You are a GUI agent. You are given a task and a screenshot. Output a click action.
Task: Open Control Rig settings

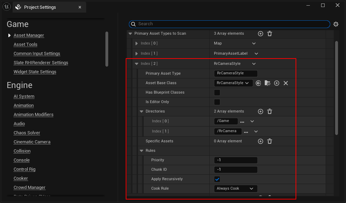pyautogui.click(x=25, y=169)
